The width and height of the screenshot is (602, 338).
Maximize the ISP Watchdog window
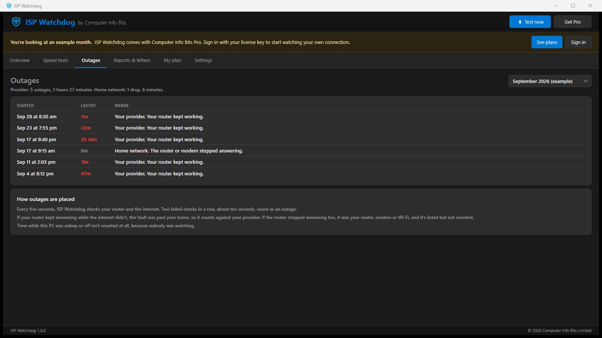point(573,6)
